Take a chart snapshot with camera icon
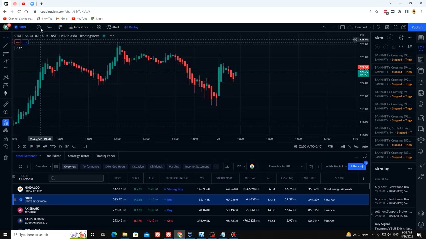 pos(404,27)
